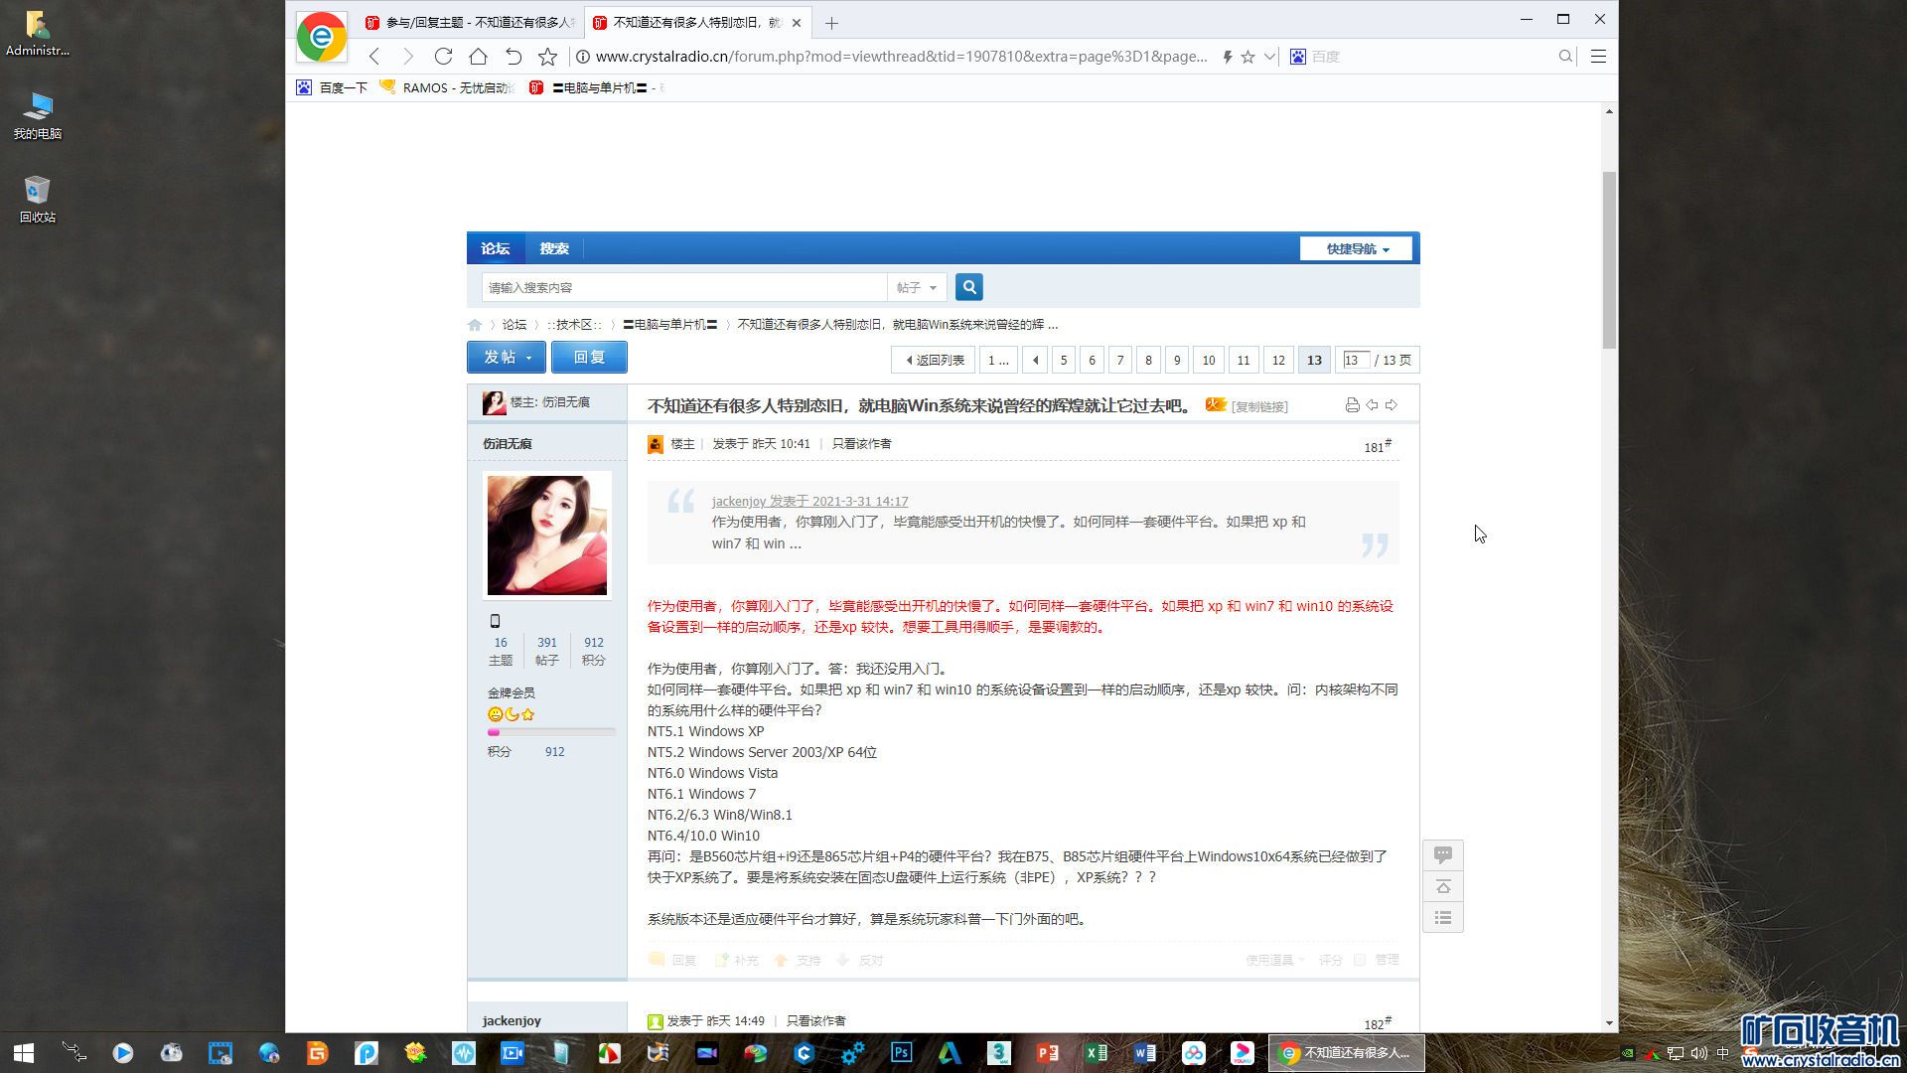This screenshot has width=1907, height=1073.
Task: Click the undo/restore closed tab icon
Action: click(513, 57)
